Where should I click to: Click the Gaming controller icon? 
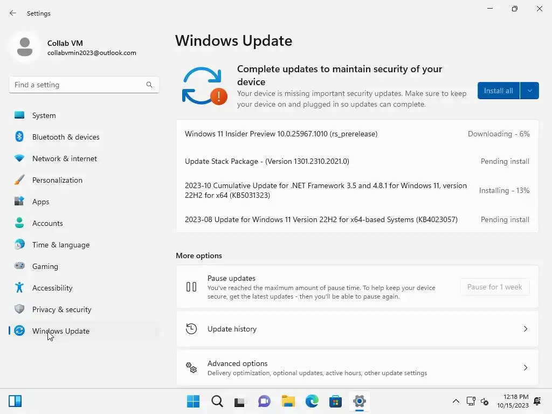(19, 266)
